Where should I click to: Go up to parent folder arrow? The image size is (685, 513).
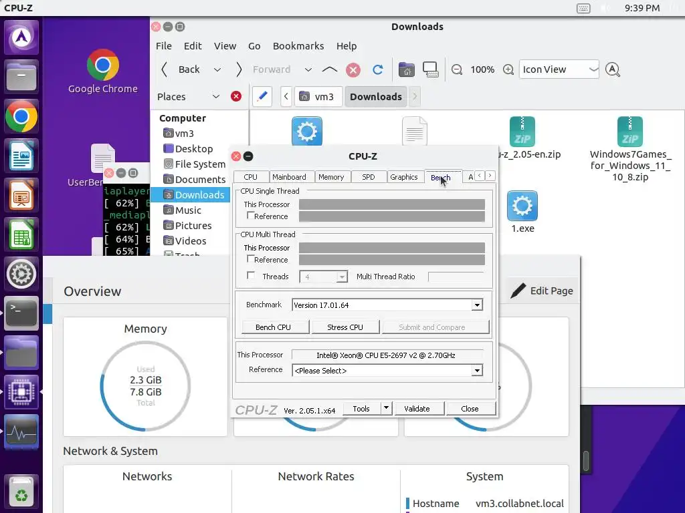tap(329, 69)
